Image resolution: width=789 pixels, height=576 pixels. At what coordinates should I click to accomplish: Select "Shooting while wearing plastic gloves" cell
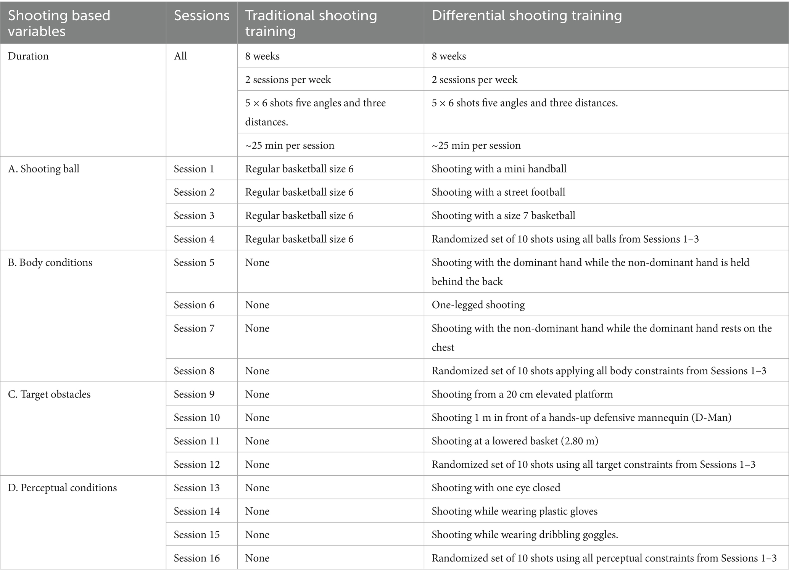(x=514, y=511)
